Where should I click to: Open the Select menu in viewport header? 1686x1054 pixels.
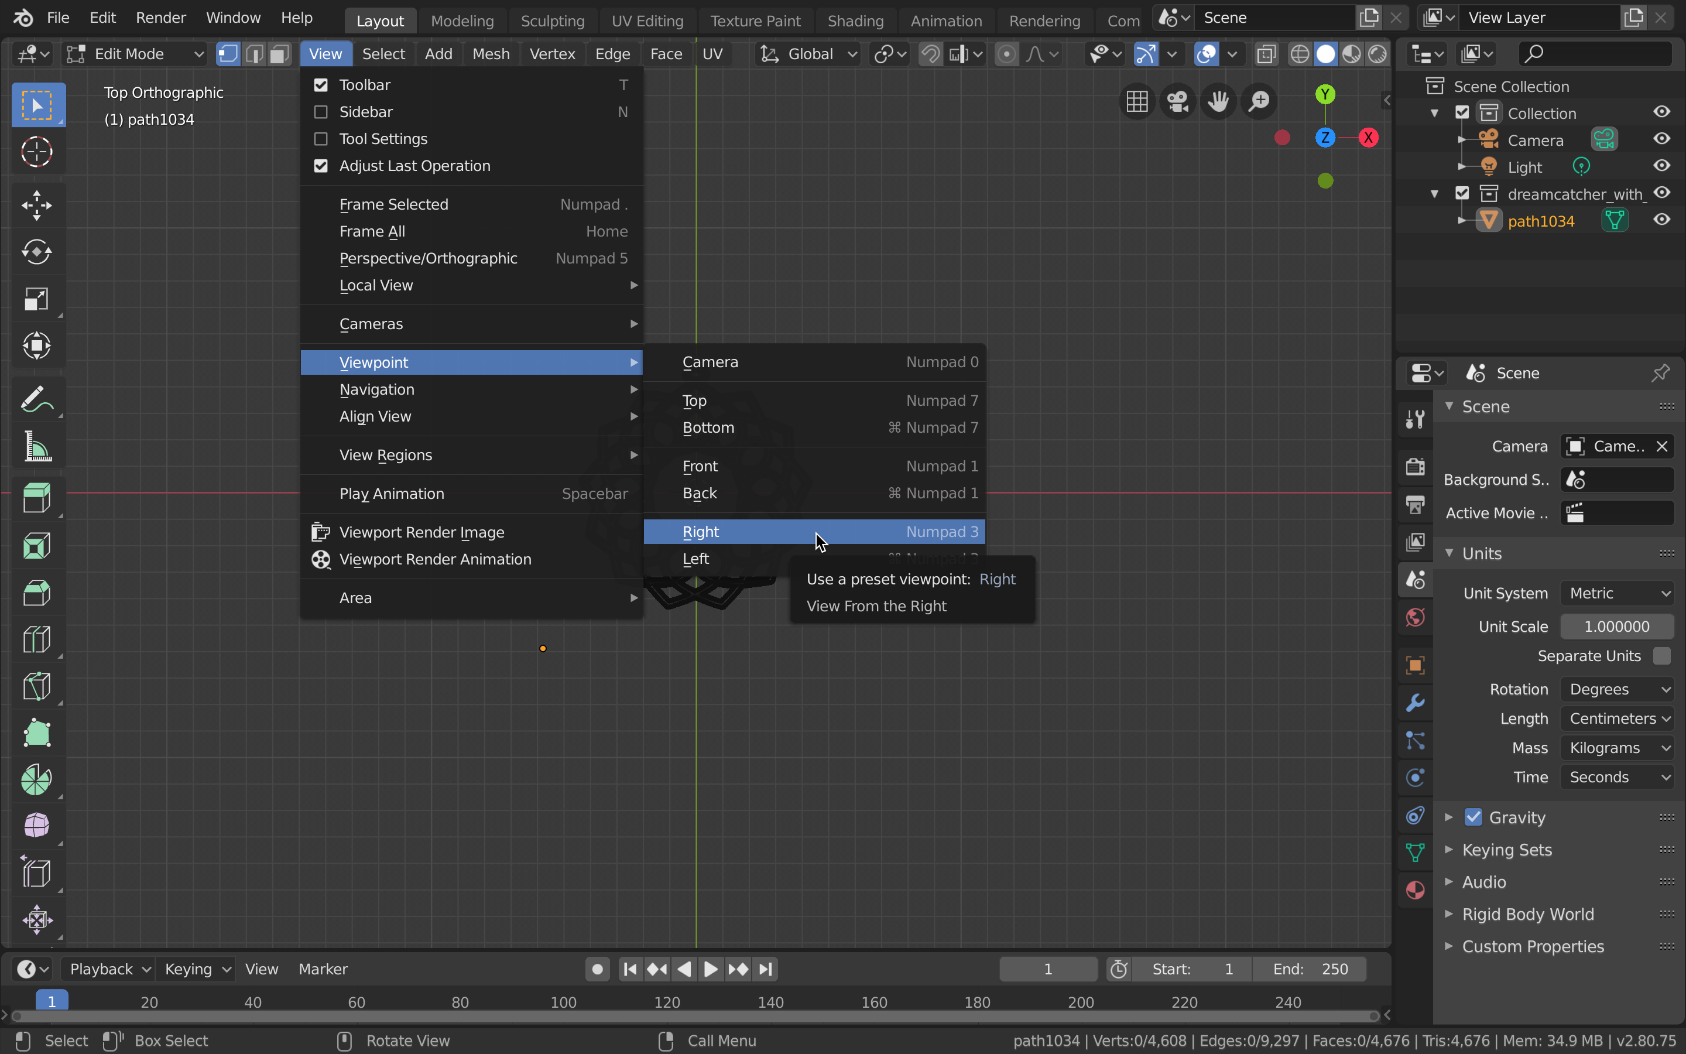tap(383, 54)
